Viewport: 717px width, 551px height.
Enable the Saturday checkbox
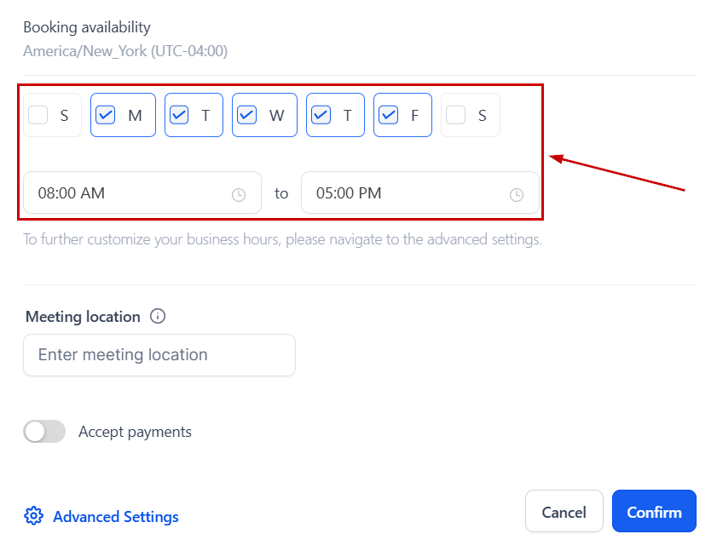(x=456, y=115)
